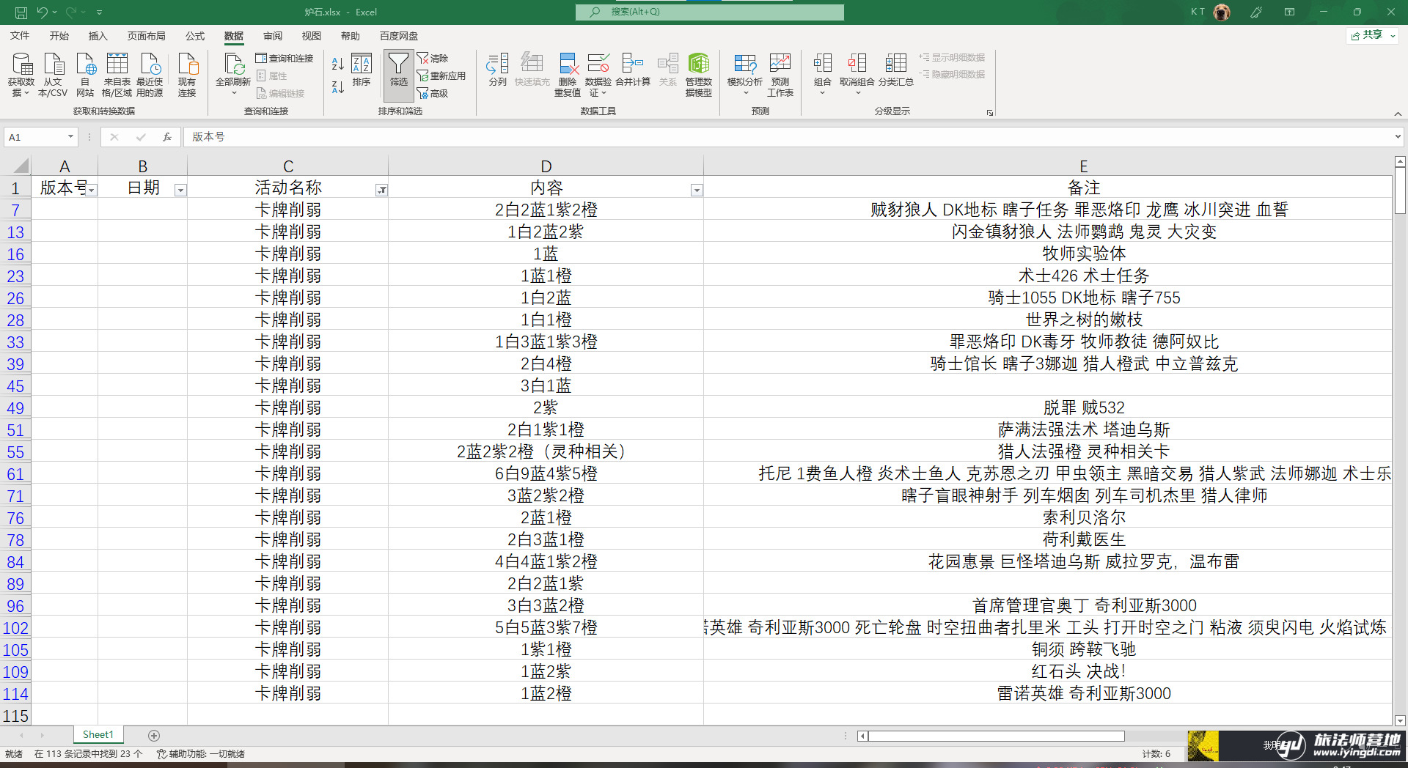Open the 内容 column filter dropdown
1408x768 pixels.
(697, 191)
